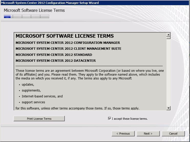This screenshot has height=142, width=190.
Task: Click the 'updates,' bullet text
Action: 28,85
